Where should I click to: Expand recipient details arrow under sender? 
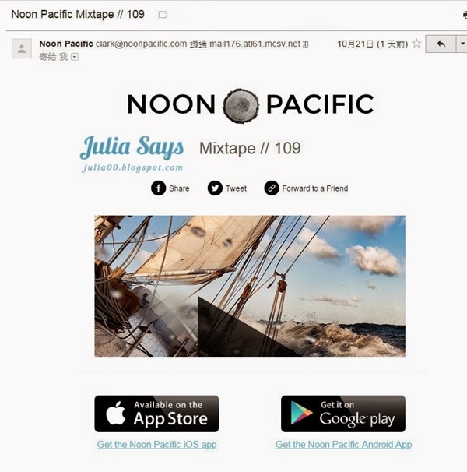(74, 57)
